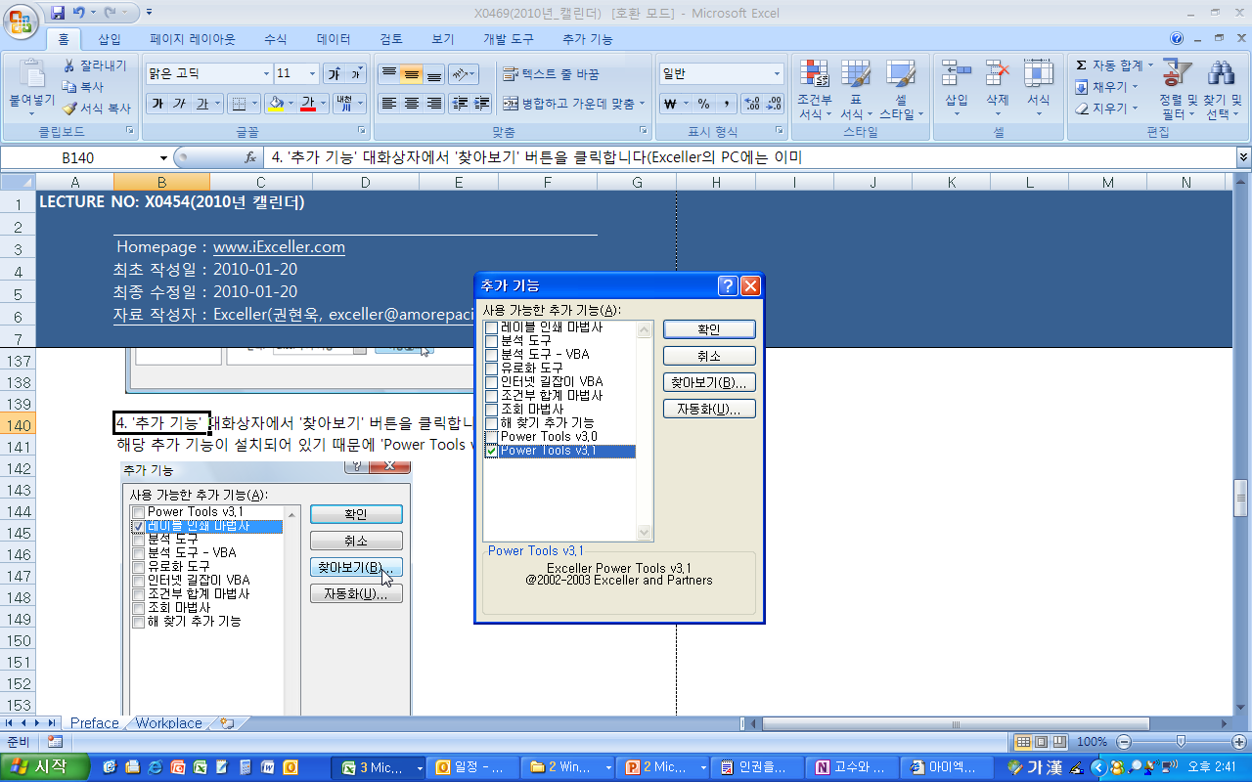
Task: Center text horizontally in the cell
Action: point(412,104)
